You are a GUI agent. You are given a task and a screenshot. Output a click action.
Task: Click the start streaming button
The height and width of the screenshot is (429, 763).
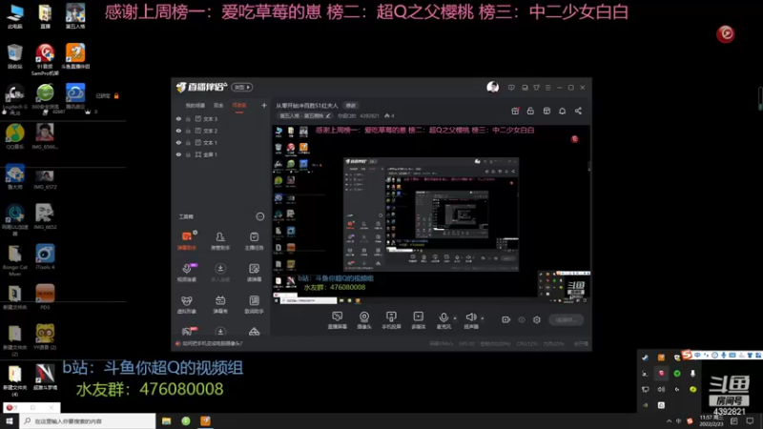[566, 319]
